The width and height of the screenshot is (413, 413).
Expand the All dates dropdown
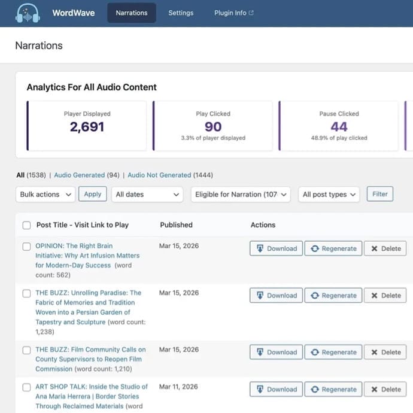tap(147, 195)
